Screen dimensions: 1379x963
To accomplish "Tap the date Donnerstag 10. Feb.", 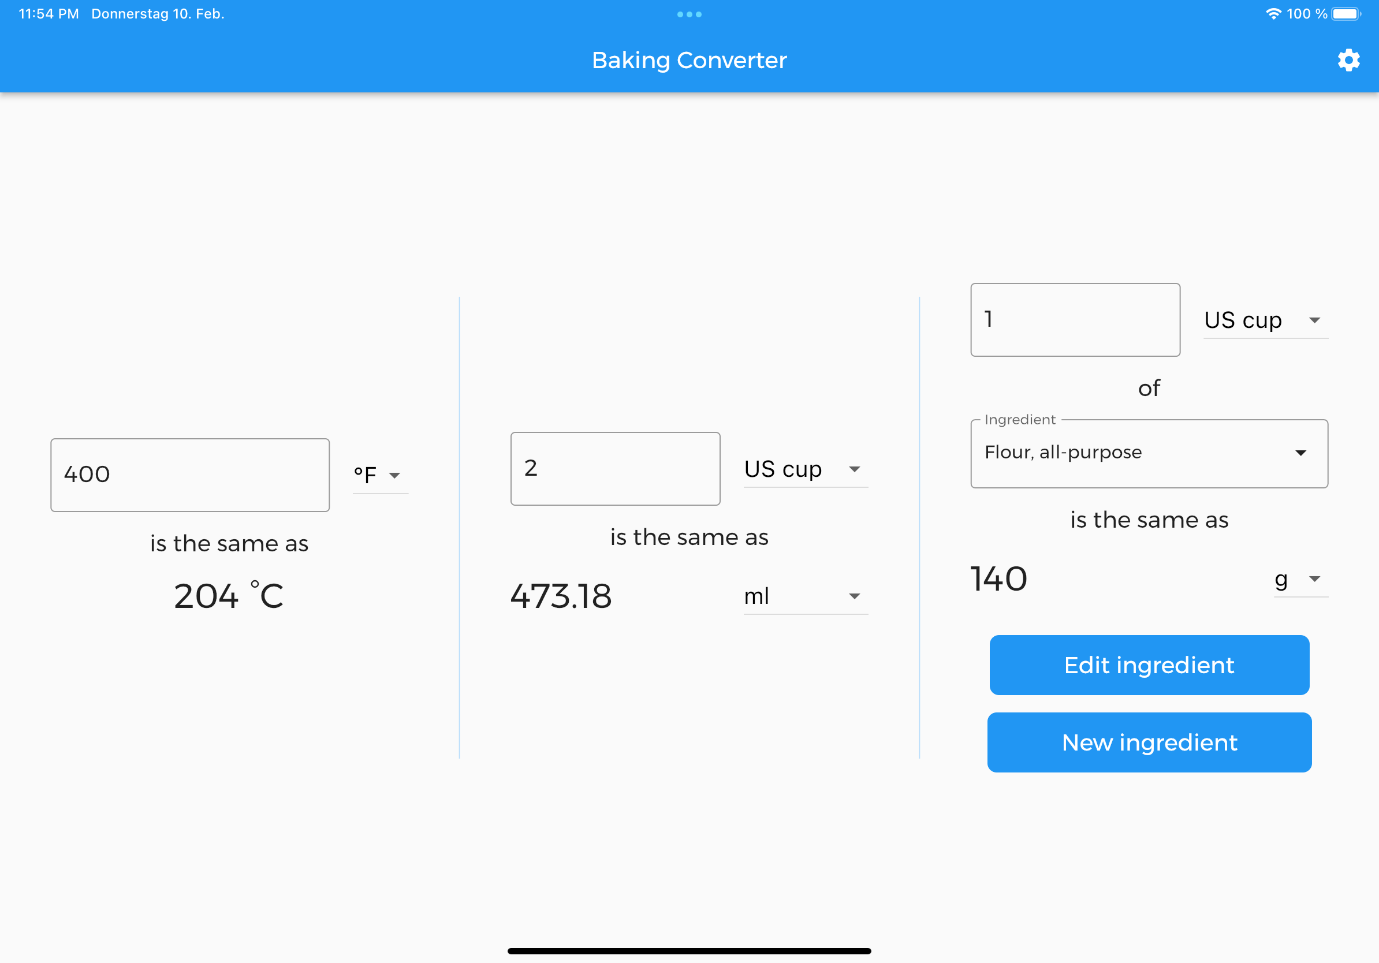I will click(157, 13).
